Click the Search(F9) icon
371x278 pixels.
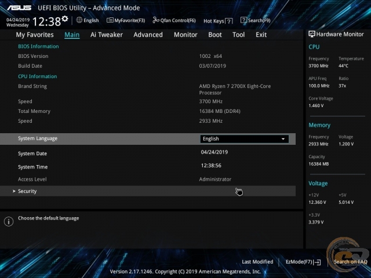(x=243, y=20)
